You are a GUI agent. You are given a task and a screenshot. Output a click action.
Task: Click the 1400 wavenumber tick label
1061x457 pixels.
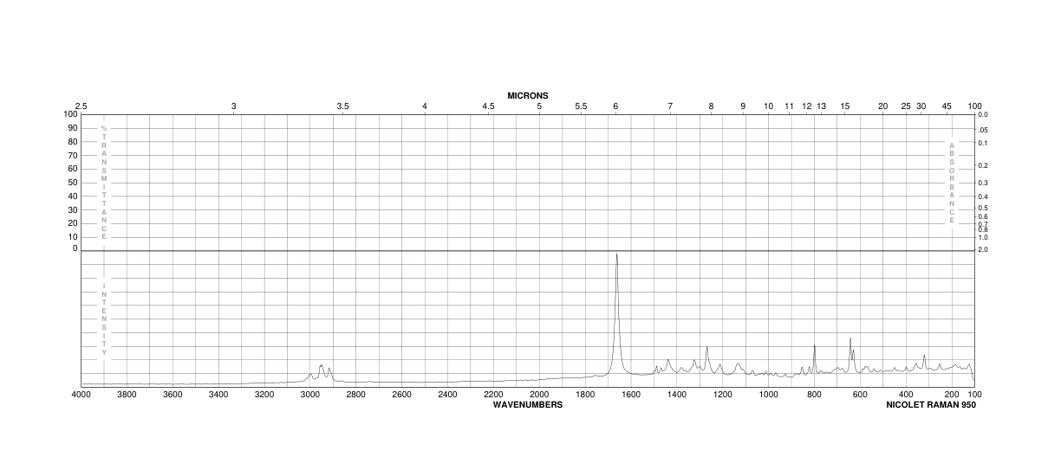pos(677,395)
